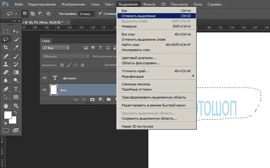Image resolution: width=270 pixels, height=168 pixels.
Task: Filter layers by adjustment layer icon
Action: click(x=93, y=47)
